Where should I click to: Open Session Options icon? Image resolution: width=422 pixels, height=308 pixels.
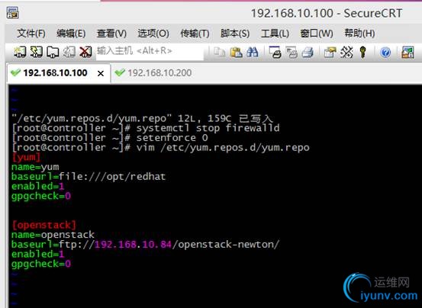(330, 52)
